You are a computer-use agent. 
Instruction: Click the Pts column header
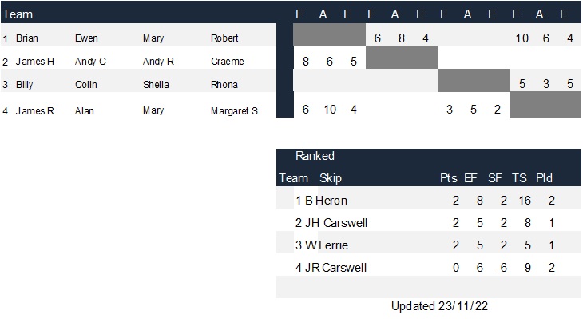tap(448, 178)
